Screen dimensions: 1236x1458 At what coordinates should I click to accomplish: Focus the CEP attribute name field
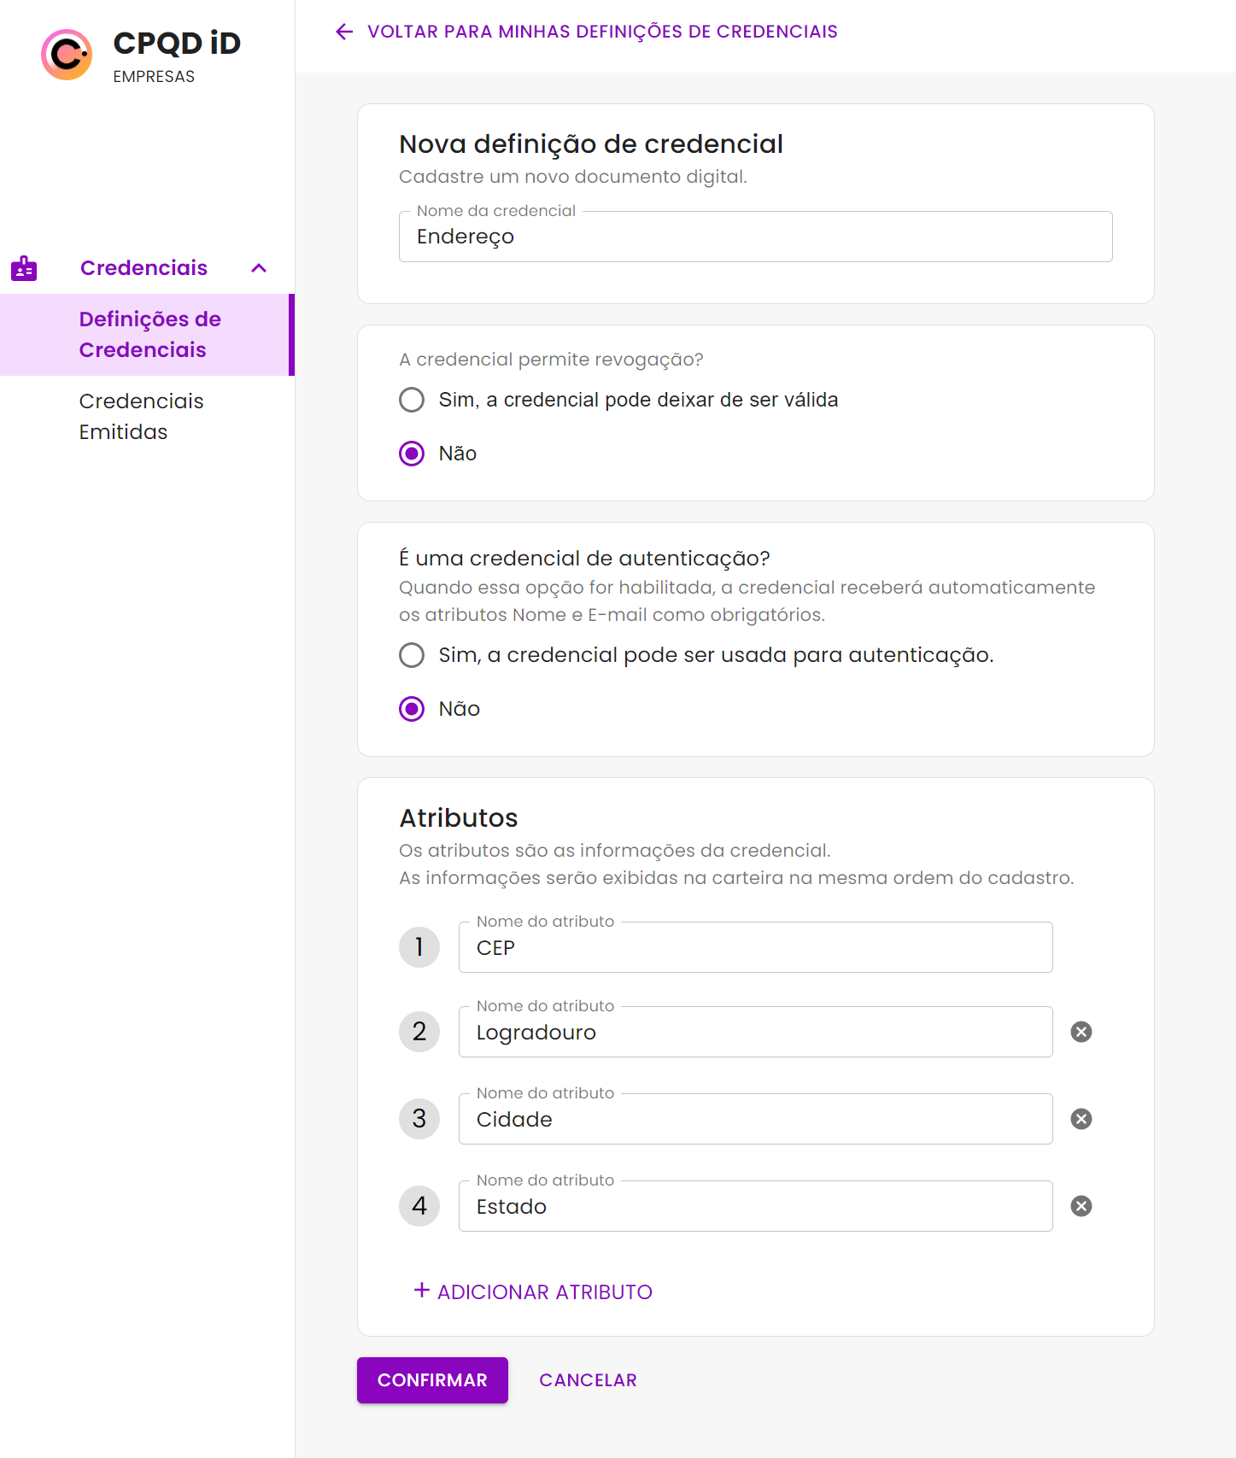click(x=755, y=948)
